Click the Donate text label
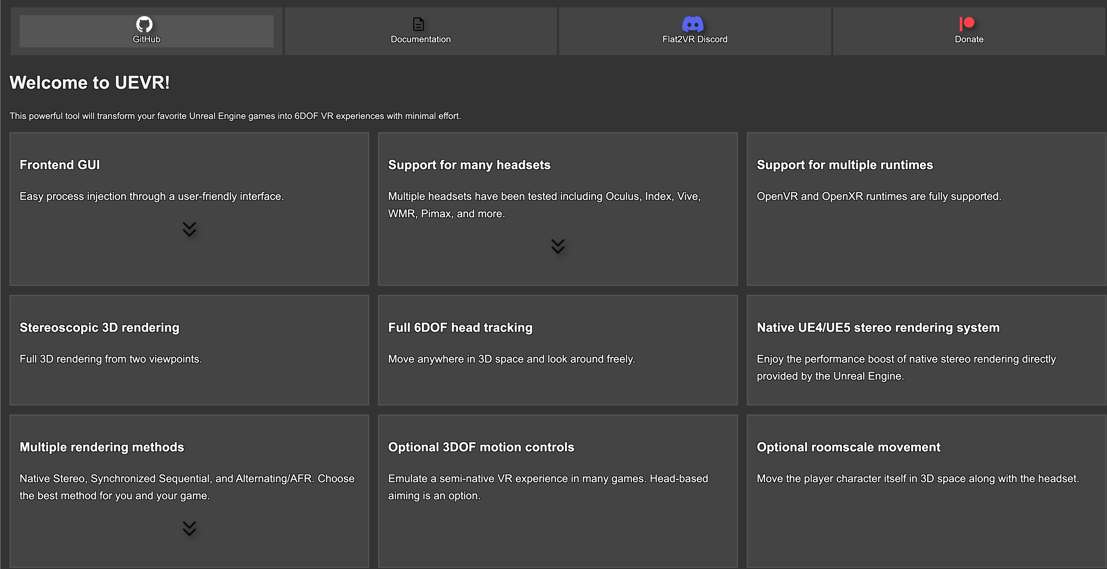Screen dimensions: 1107x569 [969, 39]
